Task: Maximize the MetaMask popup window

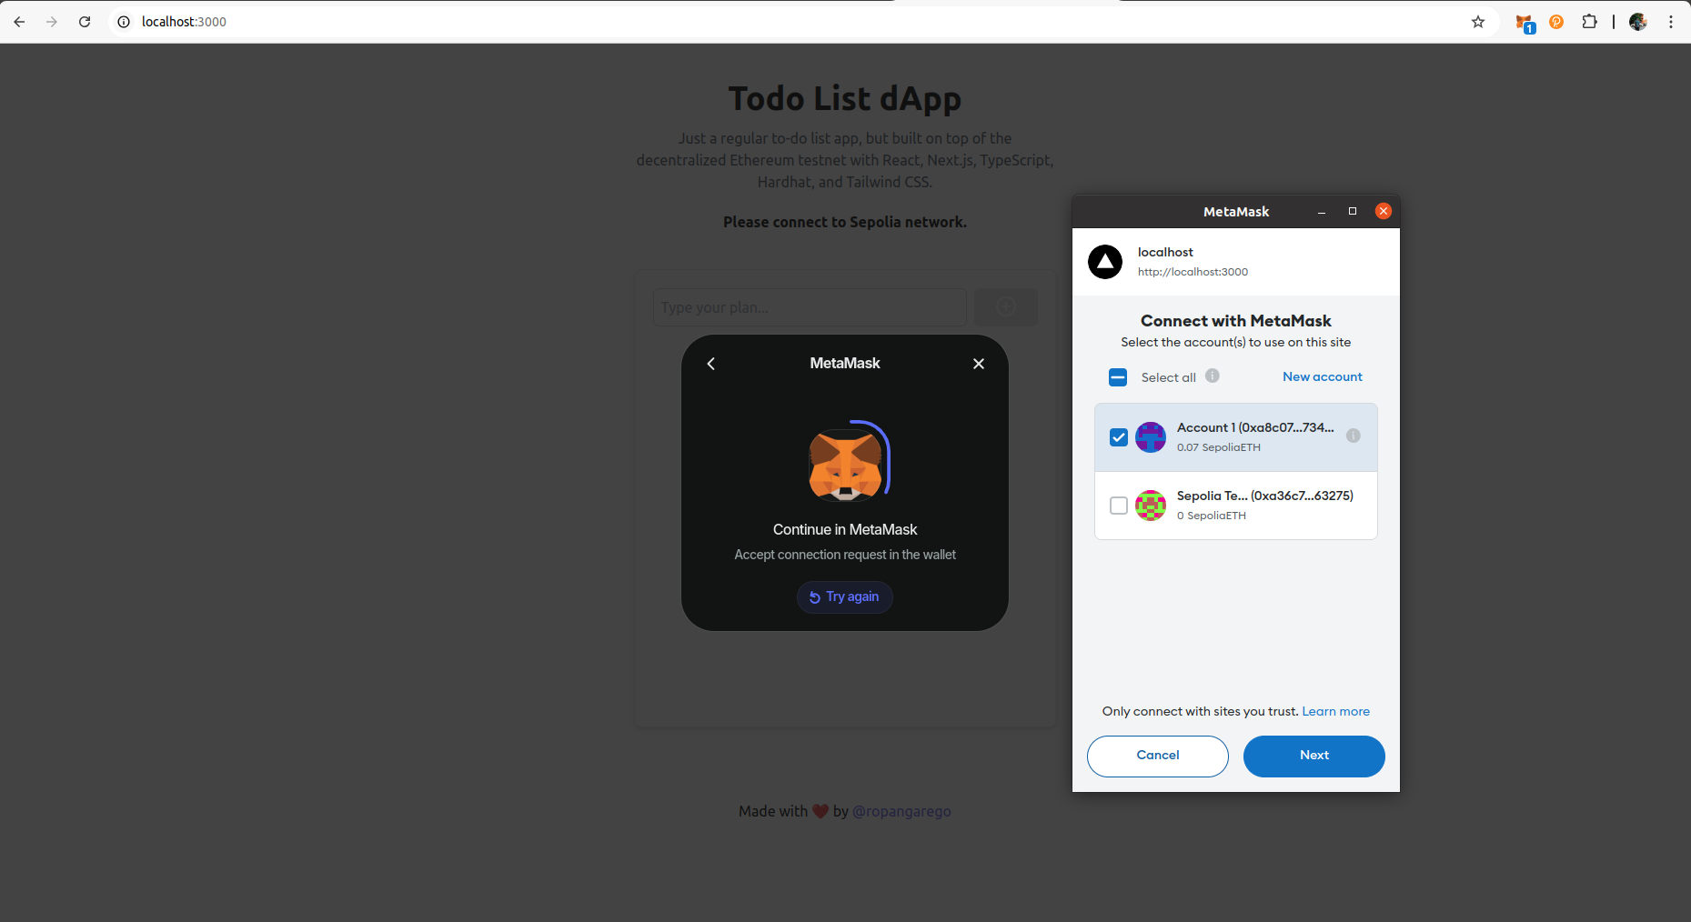Action: tap(1353, 211)
